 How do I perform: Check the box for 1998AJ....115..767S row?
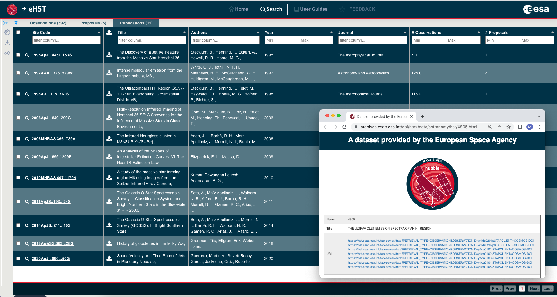[x=18, y=94]
